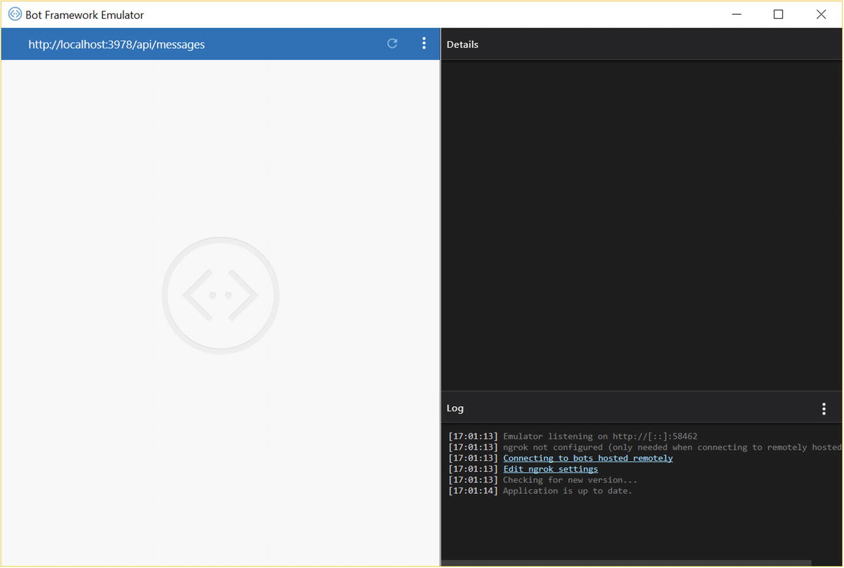Select the Details panel header
Viewport: 844px width, 568px height.
(x=463, y=44)
